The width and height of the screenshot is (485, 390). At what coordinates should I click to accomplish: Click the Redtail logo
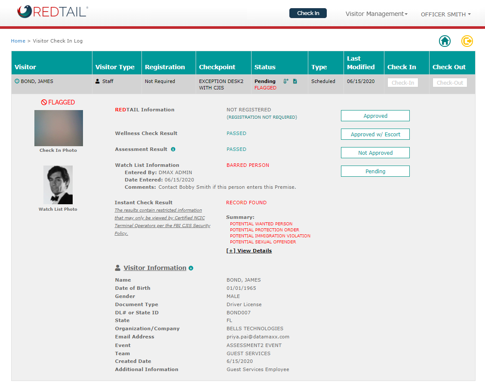pos(52,12)
